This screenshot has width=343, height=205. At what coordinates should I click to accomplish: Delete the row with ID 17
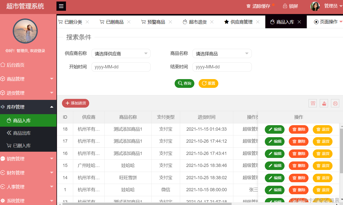click(x=299, y=141)
